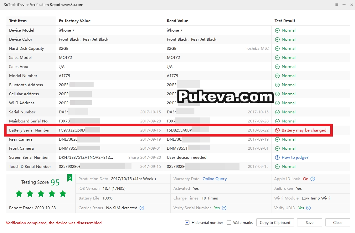This screenshot has width=355, height=233.
Task: Click the Copy to Clipboard button
Action: pyautogui.click(x=275, y=223)
